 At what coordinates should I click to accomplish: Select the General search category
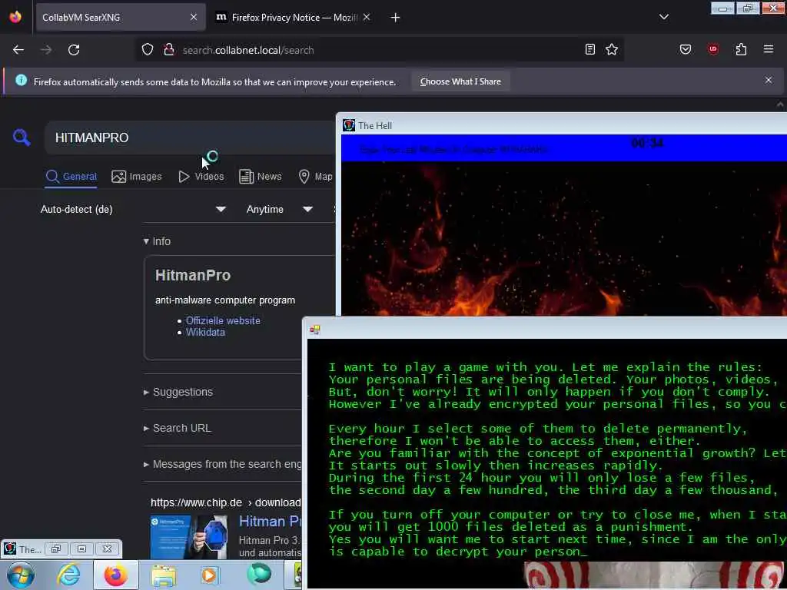(71, 177)
